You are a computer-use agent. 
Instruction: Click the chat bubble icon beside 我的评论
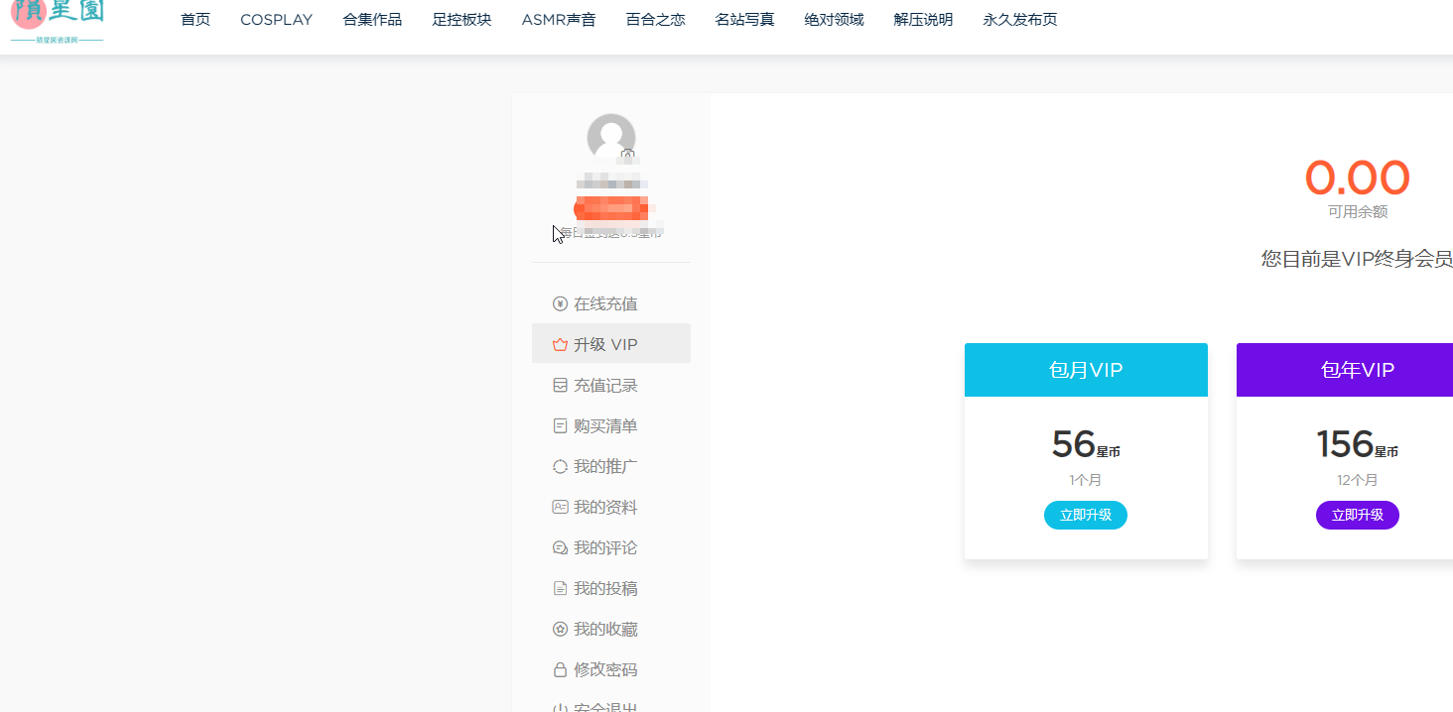click(x=560, y=547)
